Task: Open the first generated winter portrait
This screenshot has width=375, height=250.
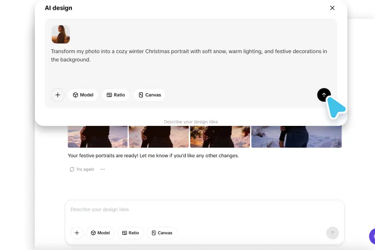Action: point(98,137)
